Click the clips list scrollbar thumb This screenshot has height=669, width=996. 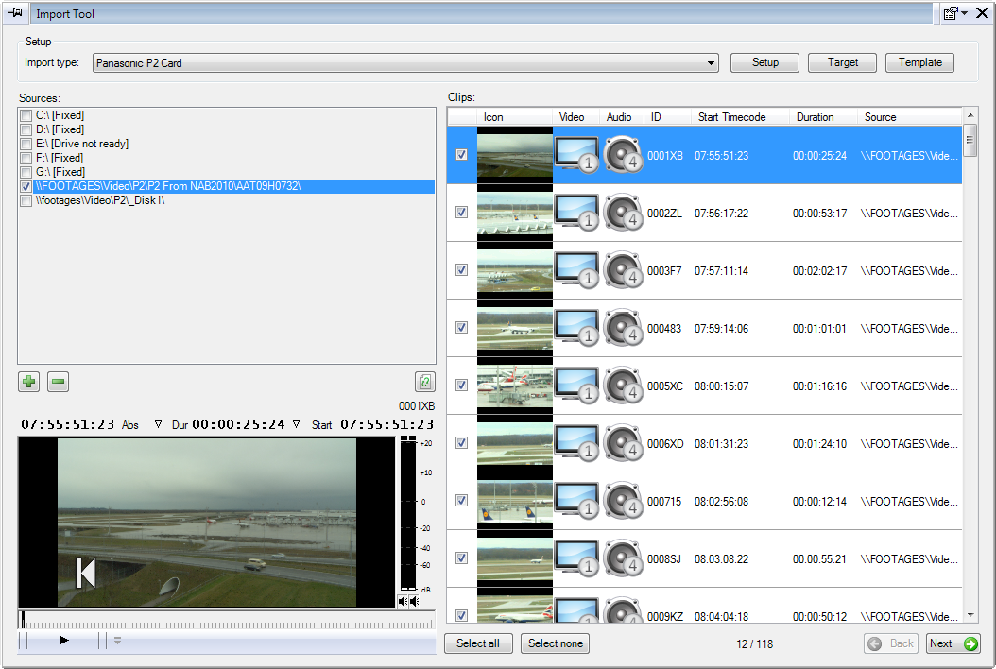970,141
